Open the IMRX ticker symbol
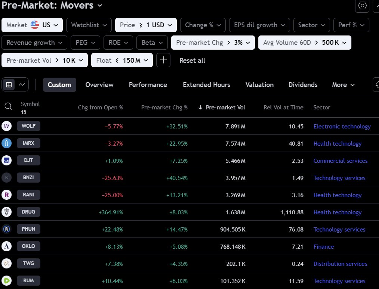 (28, 143)
